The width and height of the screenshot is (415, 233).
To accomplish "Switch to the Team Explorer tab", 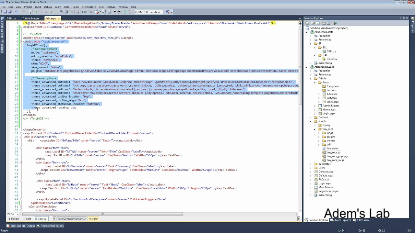I will pos(341,220).
